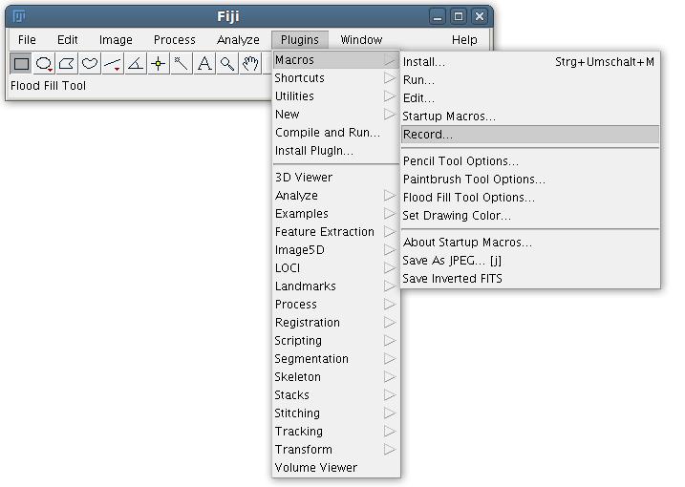Expand the Skeleton submenu
685x487 pixels.
coord(335,377)
